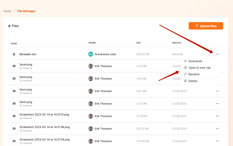Viewport: 233px width, 146px height.
Task: Open more options for Screenshot 14.37.34.png
Action: click(217, 141)
